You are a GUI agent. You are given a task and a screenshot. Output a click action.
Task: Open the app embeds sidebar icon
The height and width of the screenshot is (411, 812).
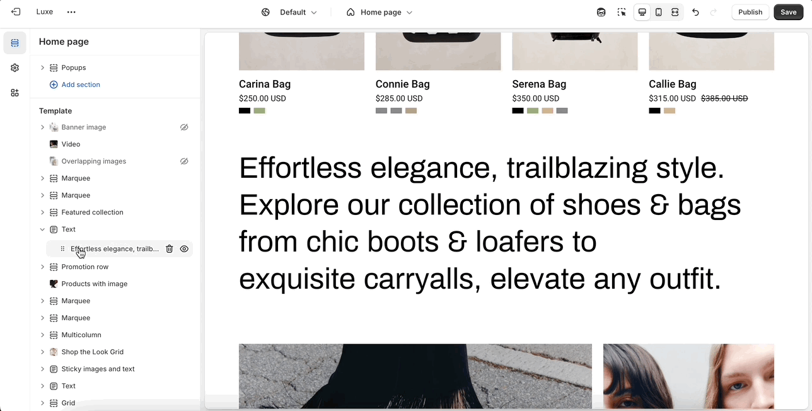(x=15, y=93)
